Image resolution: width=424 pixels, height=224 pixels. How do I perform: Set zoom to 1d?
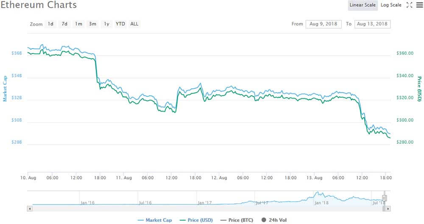(x=50, y=24)
